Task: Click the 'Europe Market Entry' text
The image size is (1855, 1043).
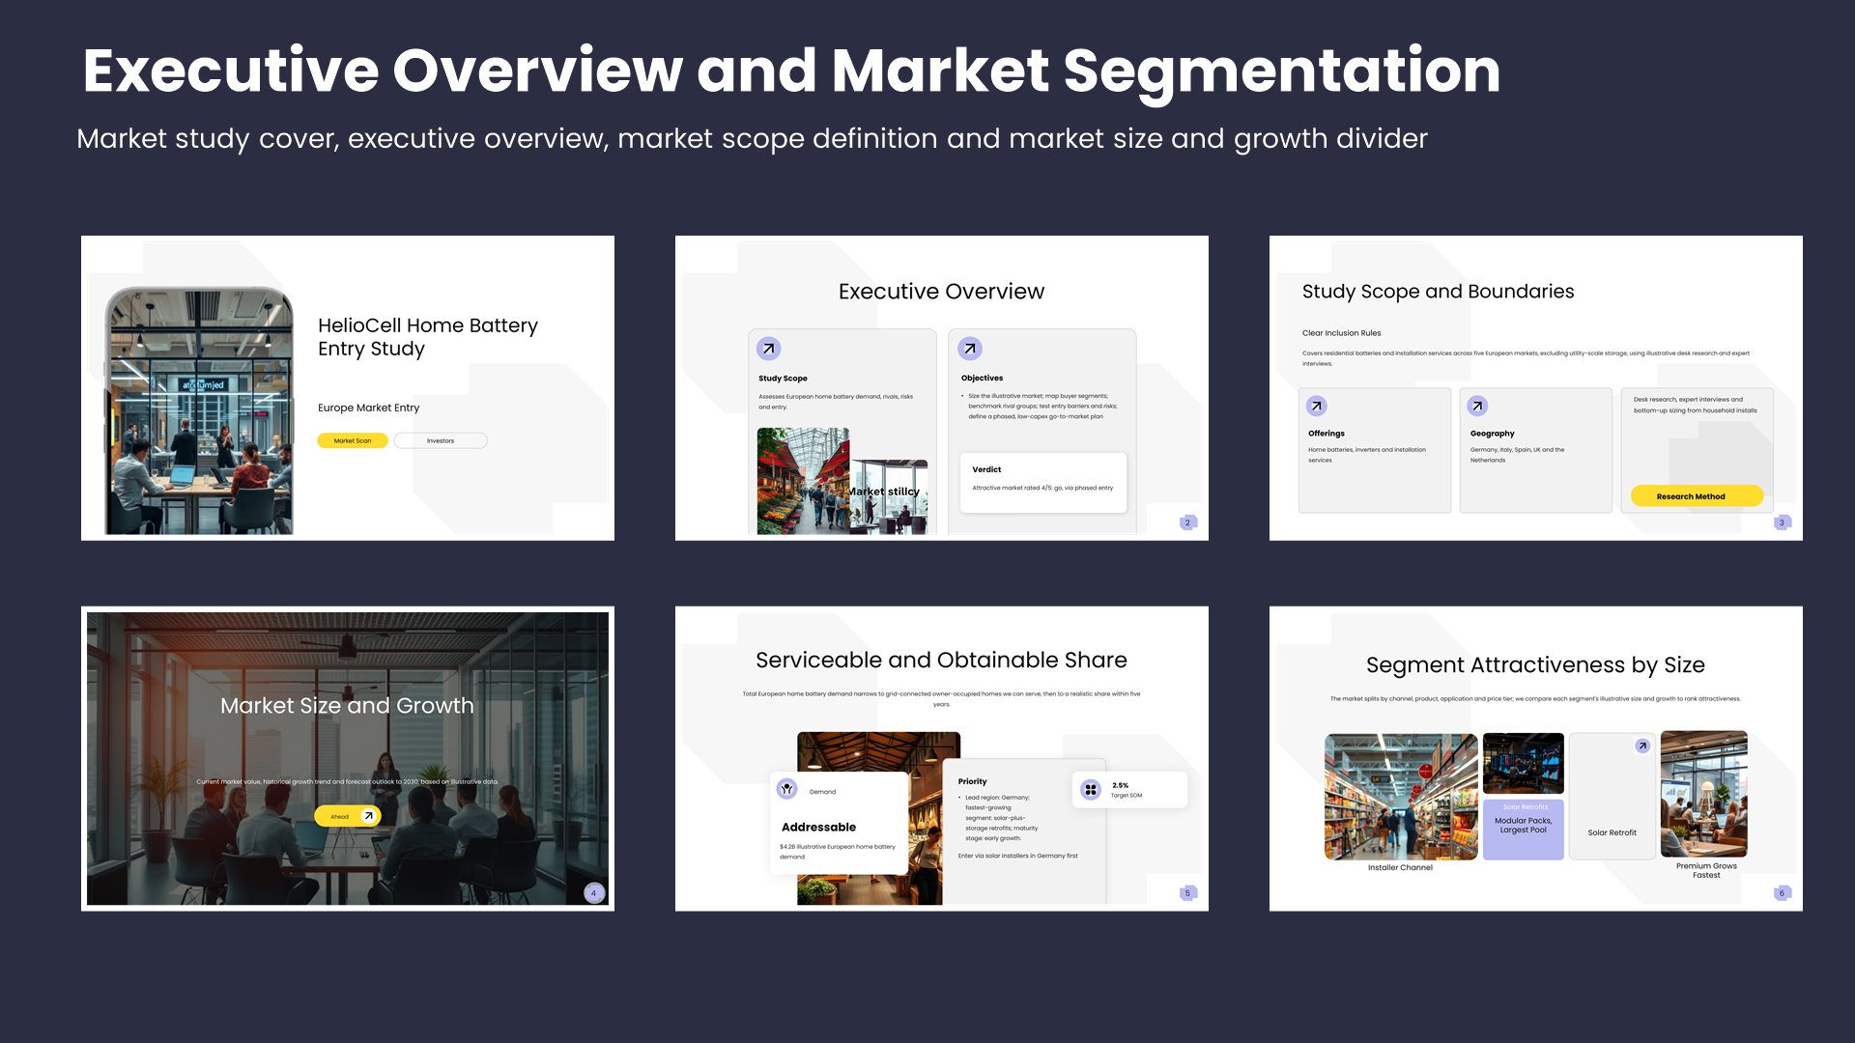Action: point(368,408)
